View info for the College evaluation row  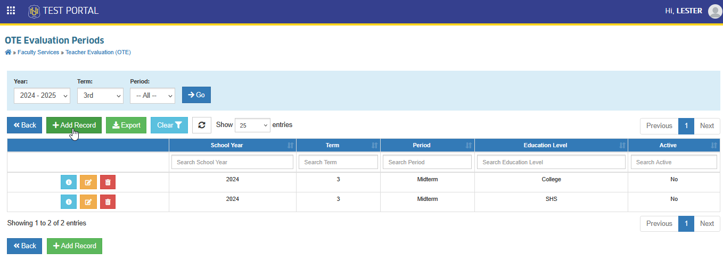click(68, 182)
